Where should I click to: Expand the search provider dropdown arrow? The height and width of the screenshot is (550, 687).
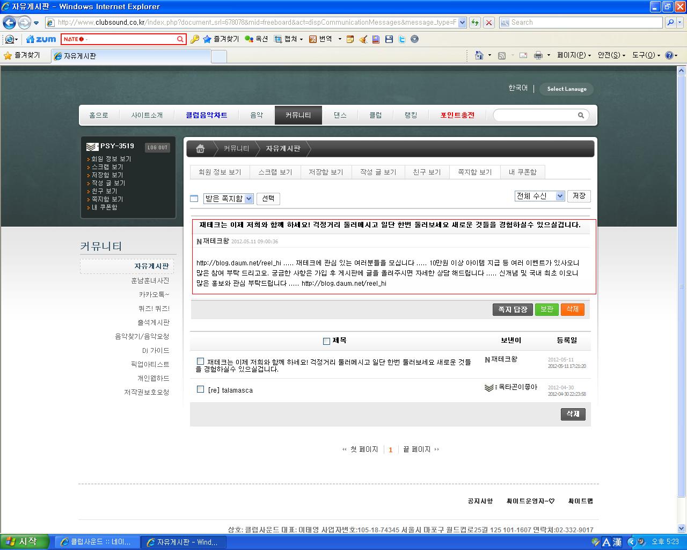[x=679, y=23]
